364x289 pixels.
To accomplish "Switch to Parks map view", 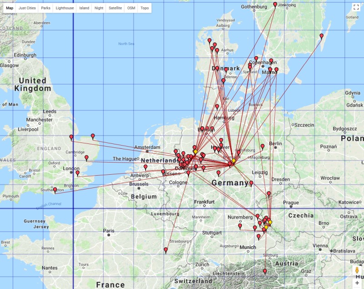I will (x=45, y=8).
